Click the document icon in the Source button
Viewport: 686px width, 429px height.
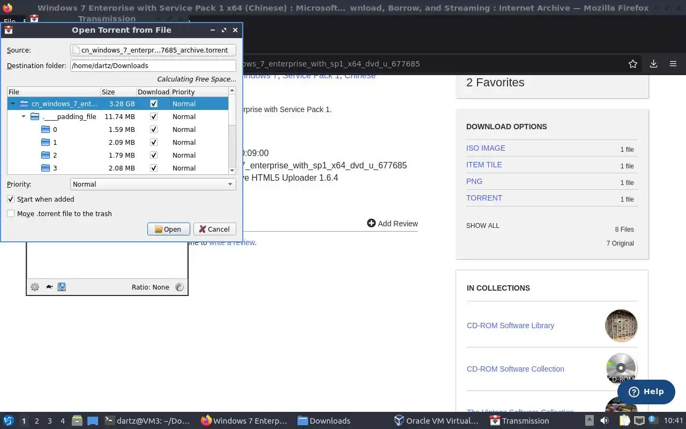tap(77, 50)
